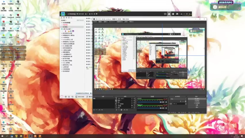Favorite the channel with the star icon
The height and width of the screenshot is (138, 245).
point(90,14)
